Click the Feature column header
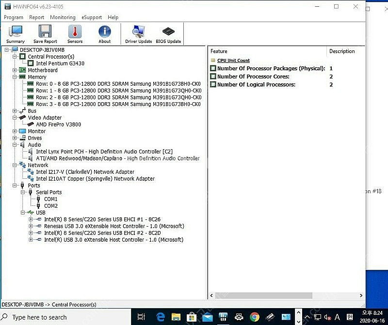 268,51
